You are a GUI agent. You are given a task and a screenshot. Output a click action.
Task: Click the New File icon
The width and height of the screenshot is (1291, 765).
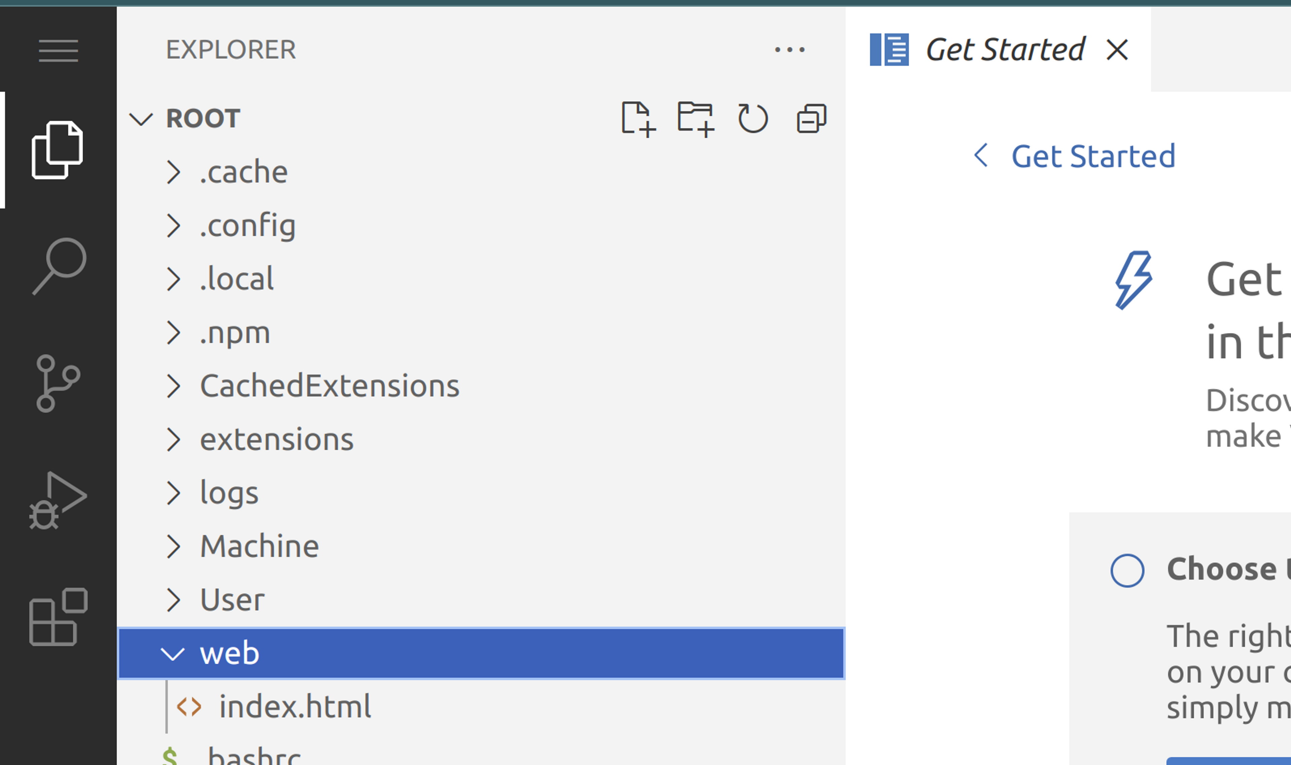tap(638, 119)
